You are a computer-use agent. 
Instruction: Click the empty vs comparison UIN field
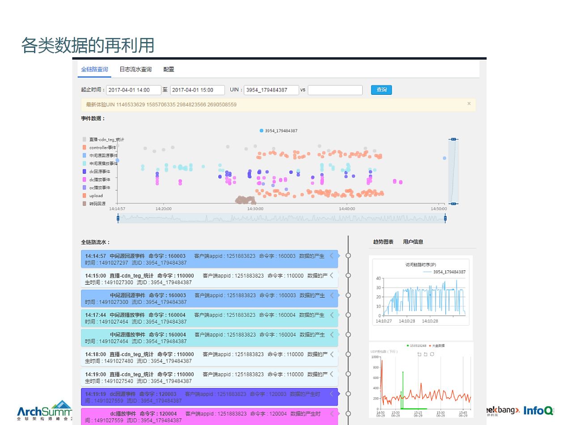pyautogui.click(x=335, y=90)
